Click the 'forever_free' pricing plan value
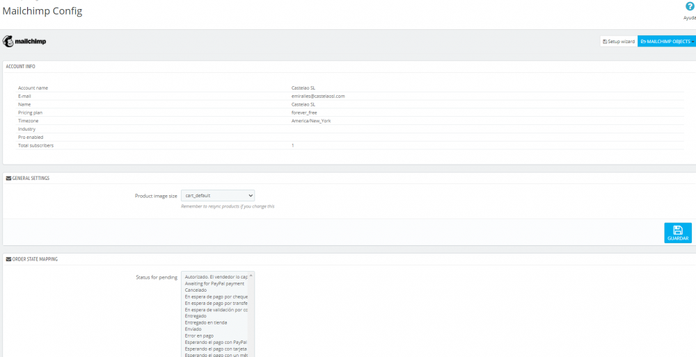The height and width of the screenshot is (357, 696). 304,113
